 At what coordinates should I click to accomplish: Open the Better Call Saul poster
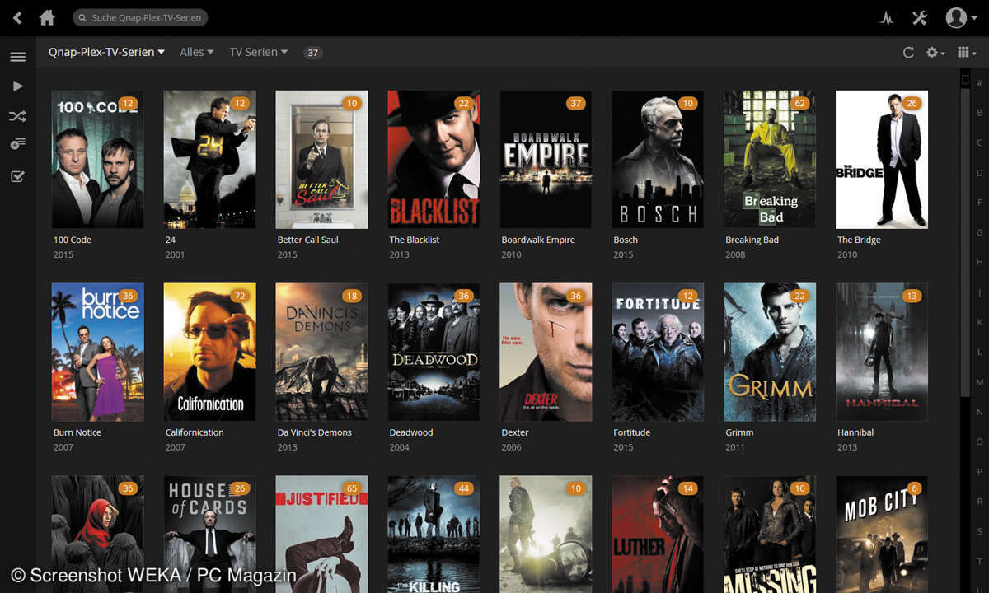pos(321,159)
